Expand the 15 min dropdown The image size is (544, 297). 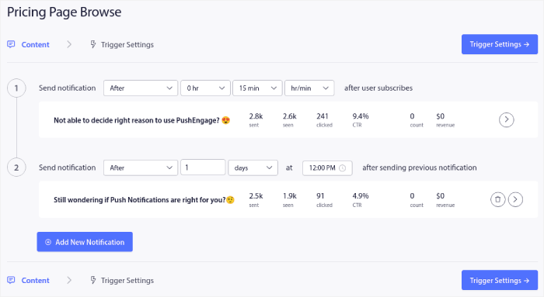pos(257,88)
